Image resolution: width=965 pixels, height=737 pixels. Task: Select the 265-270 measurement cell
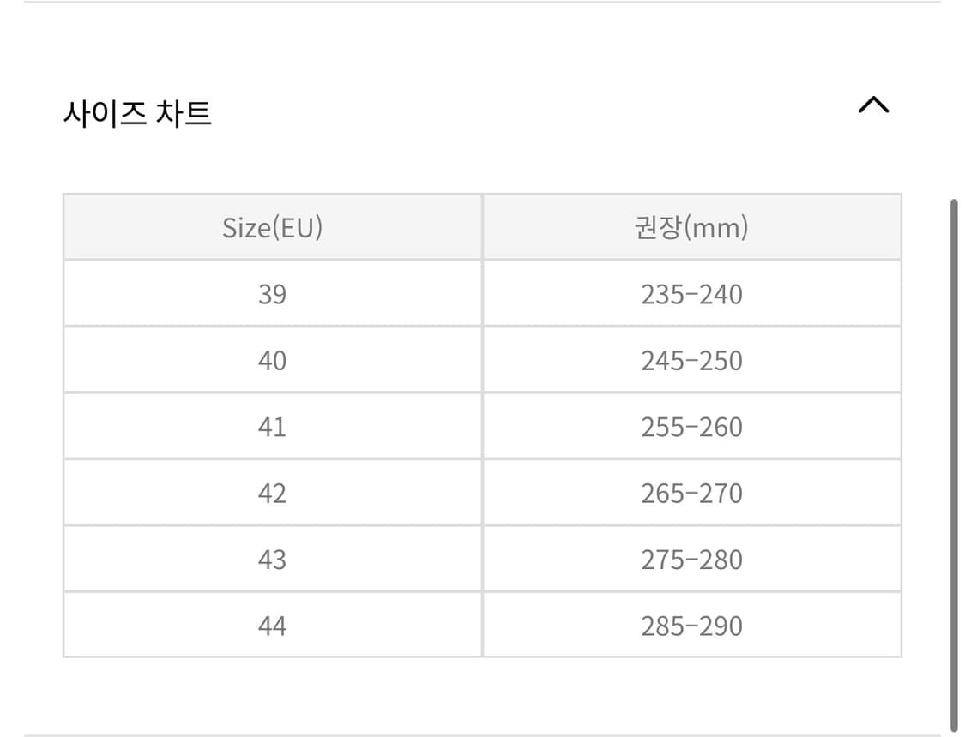click(691, 493)
